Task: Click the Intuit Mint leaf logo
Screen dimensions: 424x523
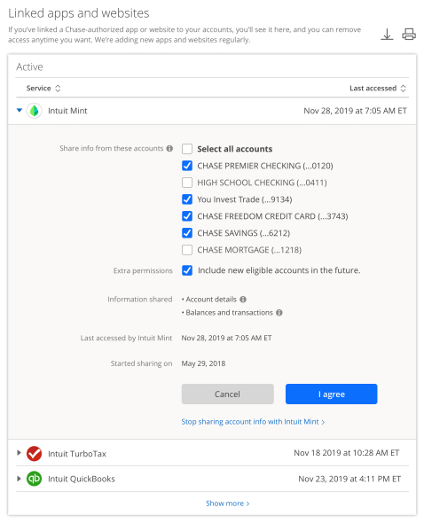Action: click(34, 111)
